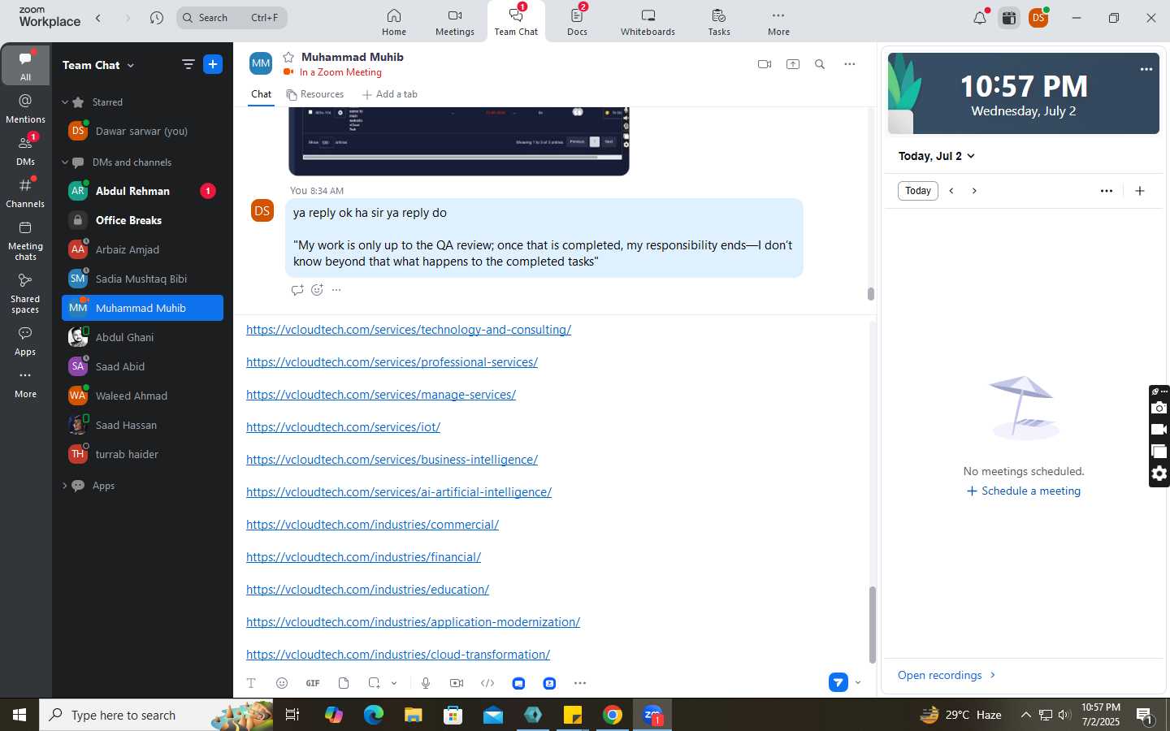This screenshot has width=1170, height=731.
Task: Open recordings link
Action: click(x=947, y=675)
